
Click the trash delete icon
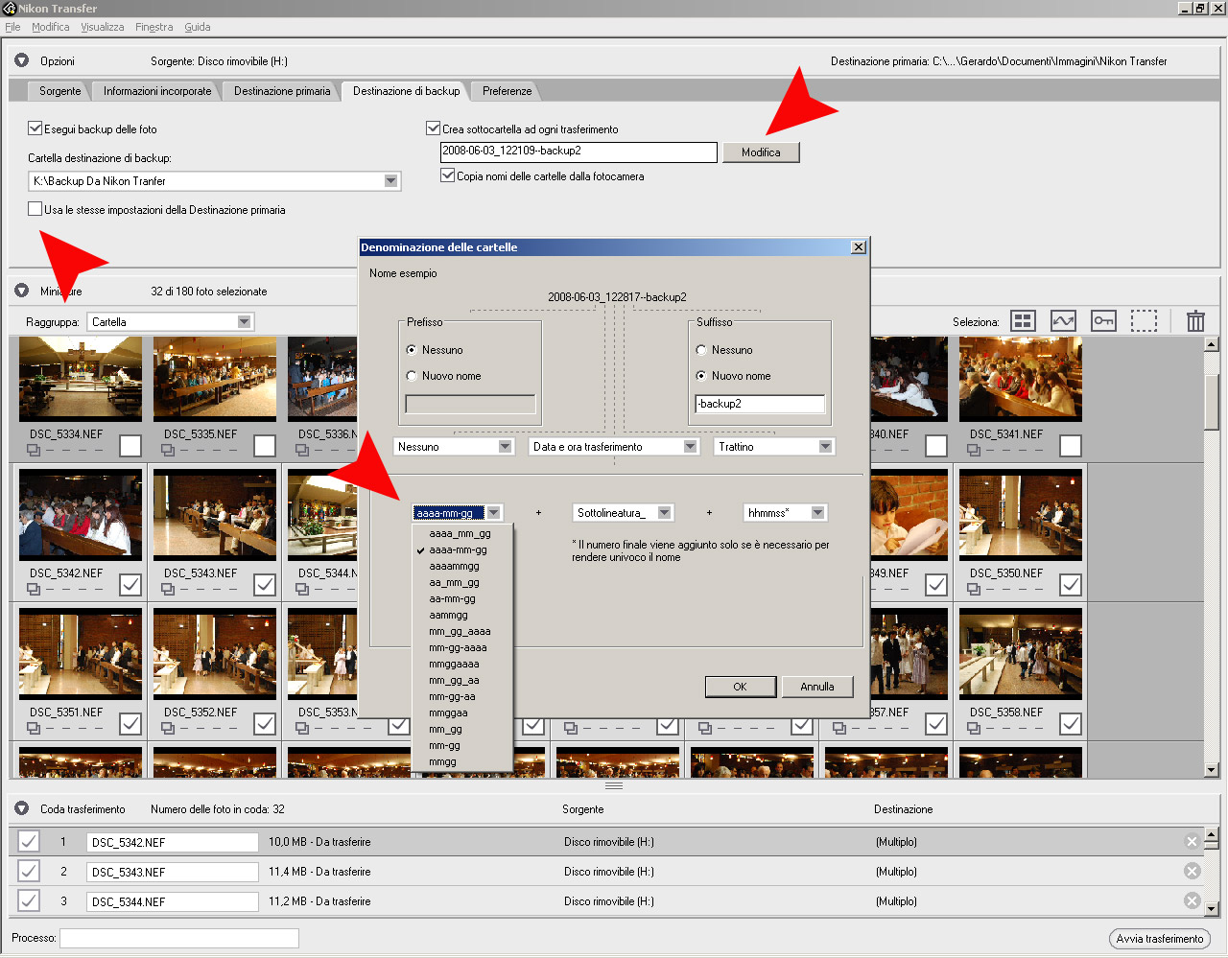[1195, 321]
